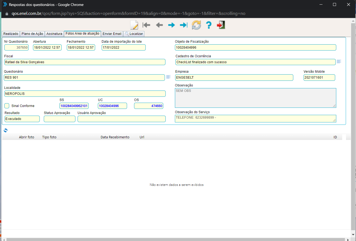Exit form using the door icon

(221, 25)
